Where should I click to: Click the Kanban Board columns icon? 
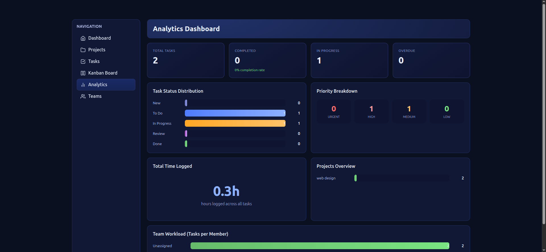pyautogui.click(x=83, y=73)
